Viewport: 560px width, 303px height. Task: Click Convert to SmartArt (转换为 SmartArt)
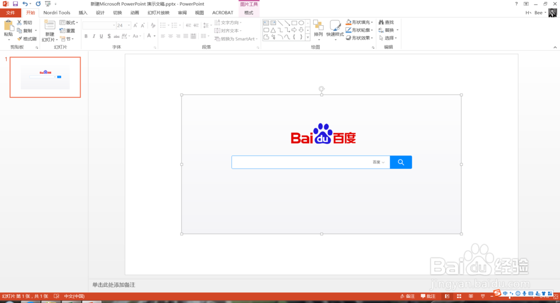click(236, 39)
